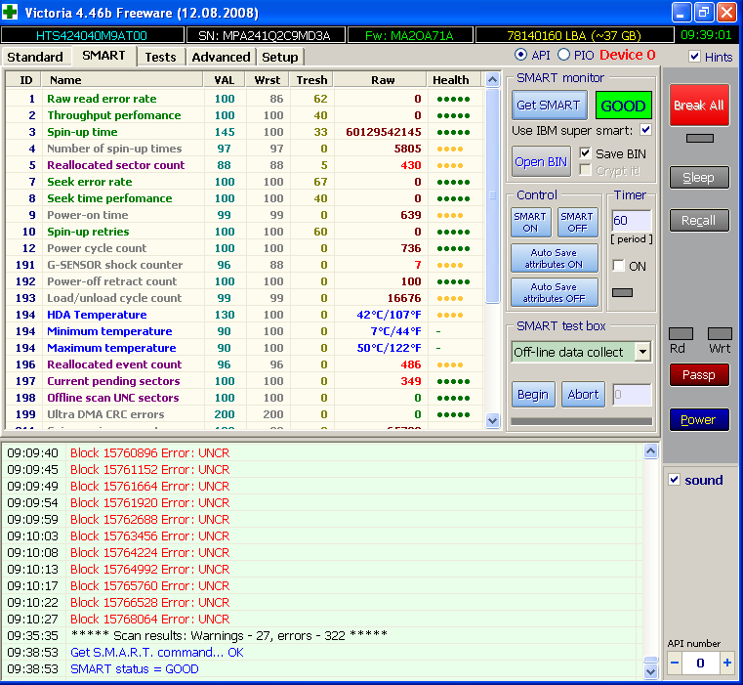Image resolution: width=743 pixels, height=685 pixels.
Task: Click drive model HTS424040M9AT00 field
Action: [x=93, y=35]
